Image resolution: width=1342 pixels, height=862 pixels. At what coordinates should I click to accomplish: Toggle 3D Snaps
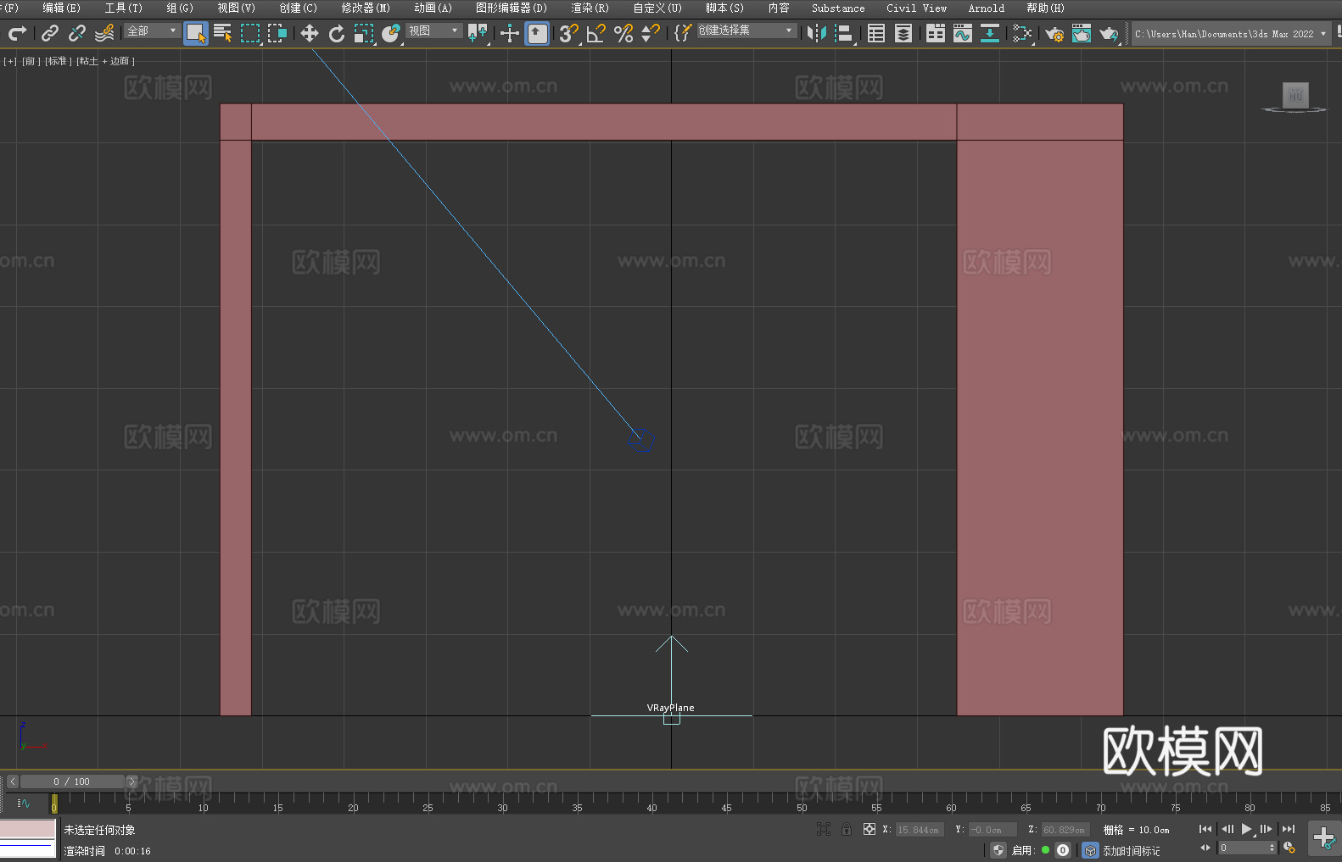coord(569,33)
